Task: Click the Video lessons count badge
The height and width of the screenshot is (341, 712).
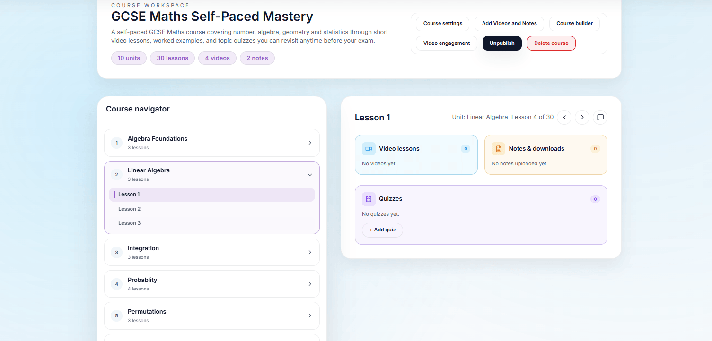Action: click(466, 149)
